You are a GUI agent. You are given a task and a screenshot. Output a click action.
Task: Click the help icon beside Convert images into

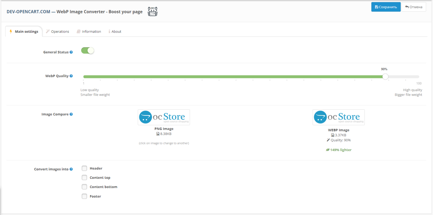point(71,169)
